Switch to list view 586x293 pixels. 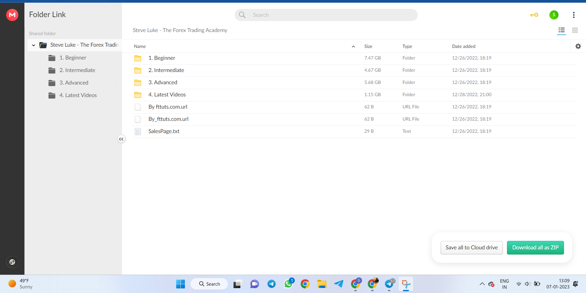click(561, 30)
